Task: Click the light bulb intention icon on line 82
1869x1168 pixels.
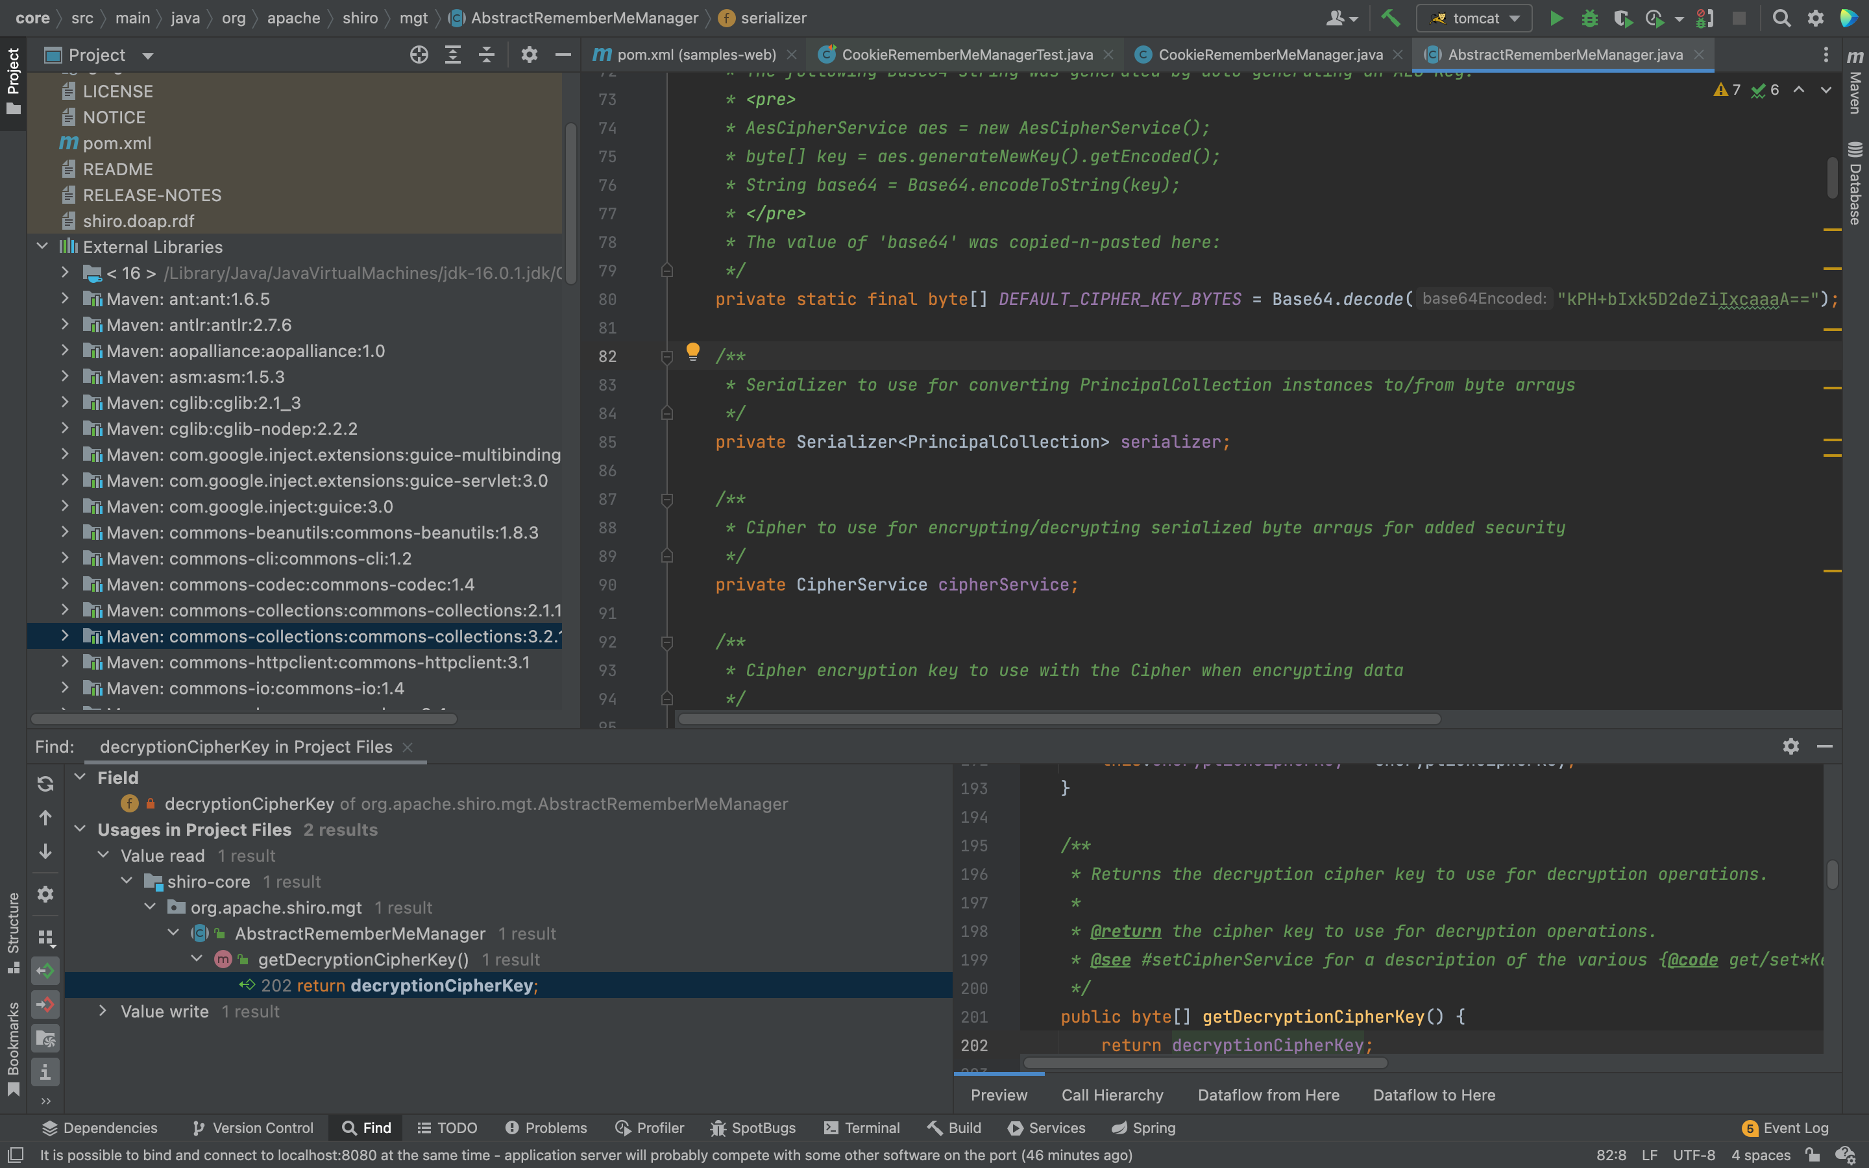Action: tap(693, 352)
